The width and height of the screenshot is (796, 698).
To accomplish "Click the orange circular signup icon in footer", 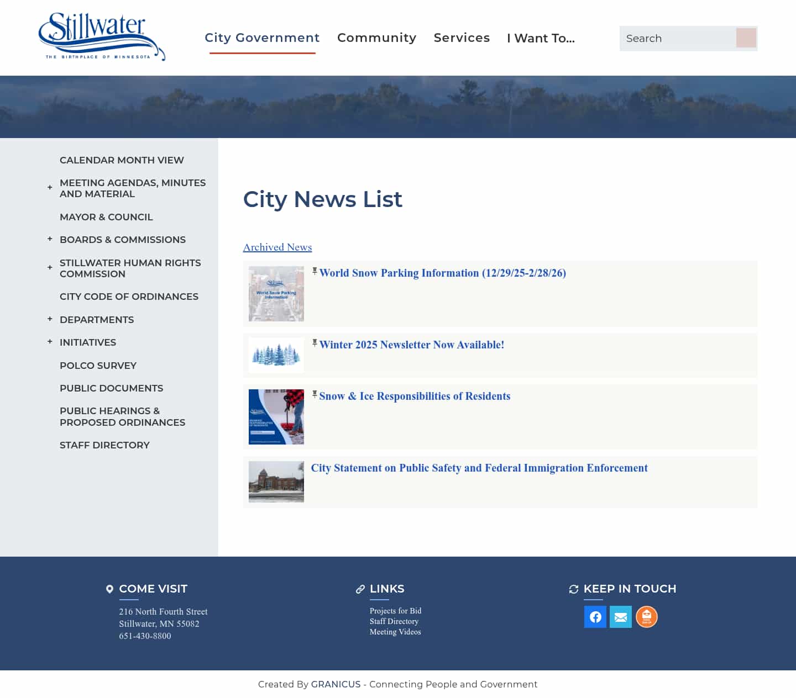I will (646, 617).
